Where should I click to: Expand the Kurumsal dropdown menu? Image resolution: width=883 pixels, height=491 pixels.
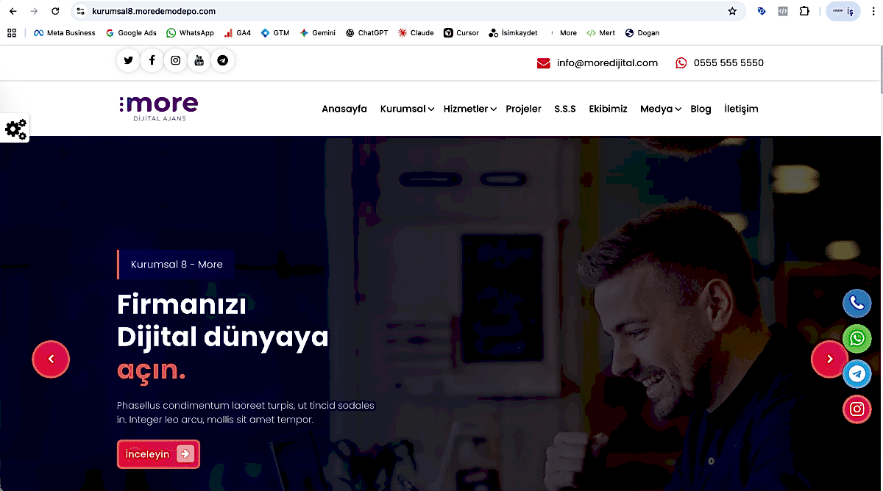click(x=403, y=109)
